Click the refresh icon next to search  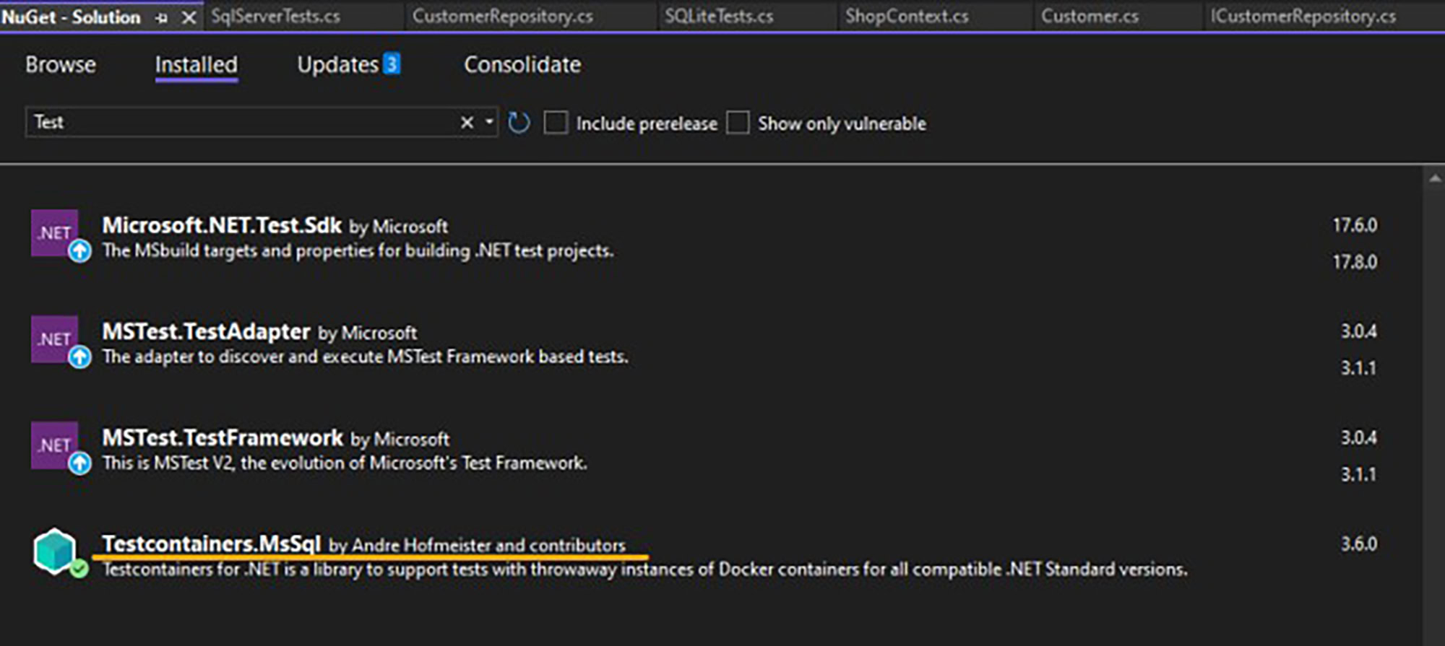519,123
